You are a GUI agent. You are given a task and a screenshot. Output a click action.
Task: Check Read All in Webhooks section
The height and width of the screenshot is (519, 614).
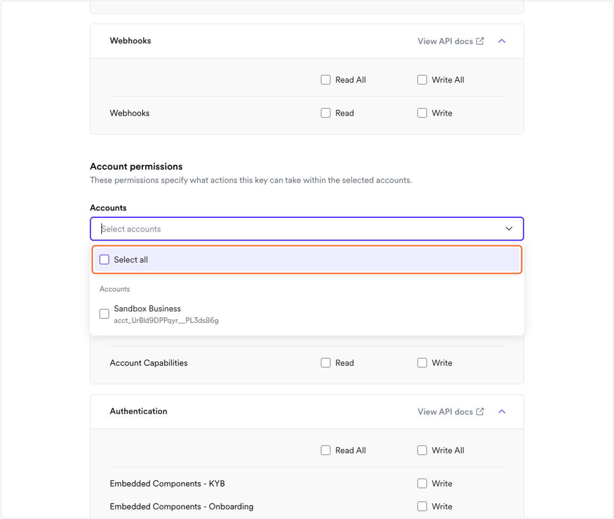click(x=325, y=80)
